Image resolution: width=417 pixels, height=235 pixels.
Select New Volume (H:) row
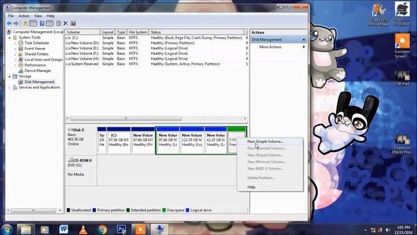click(157, 59)
